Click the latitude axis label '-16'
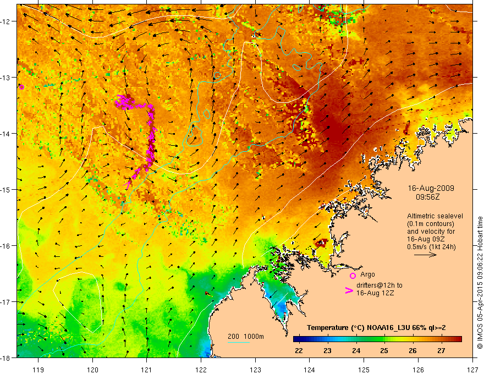This screenshot has height=374, width=484. (5, 246)
